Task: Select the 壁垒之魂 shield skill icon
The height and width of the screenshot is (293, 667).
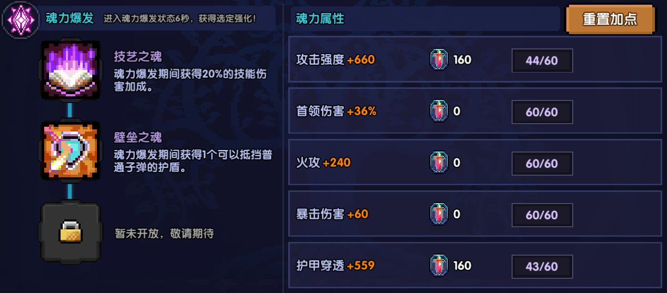Action: 70,150
